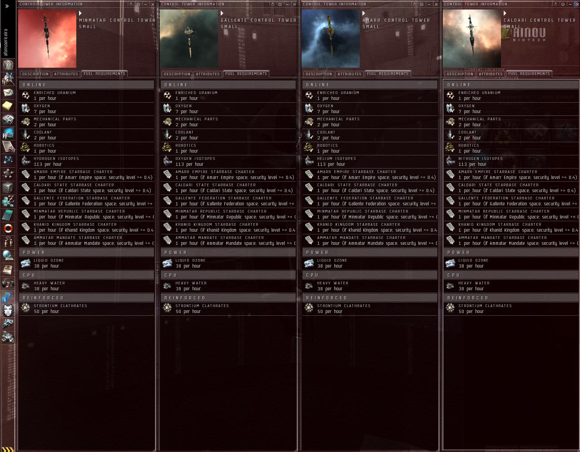Viewport: 580px width, 452px height.
Task: Open the Channels chat people icon
Action: tap(8, 242)
